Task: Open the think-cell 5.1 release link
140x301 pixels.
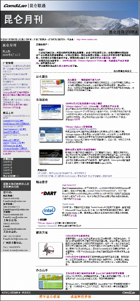Action: coord(12,140)
